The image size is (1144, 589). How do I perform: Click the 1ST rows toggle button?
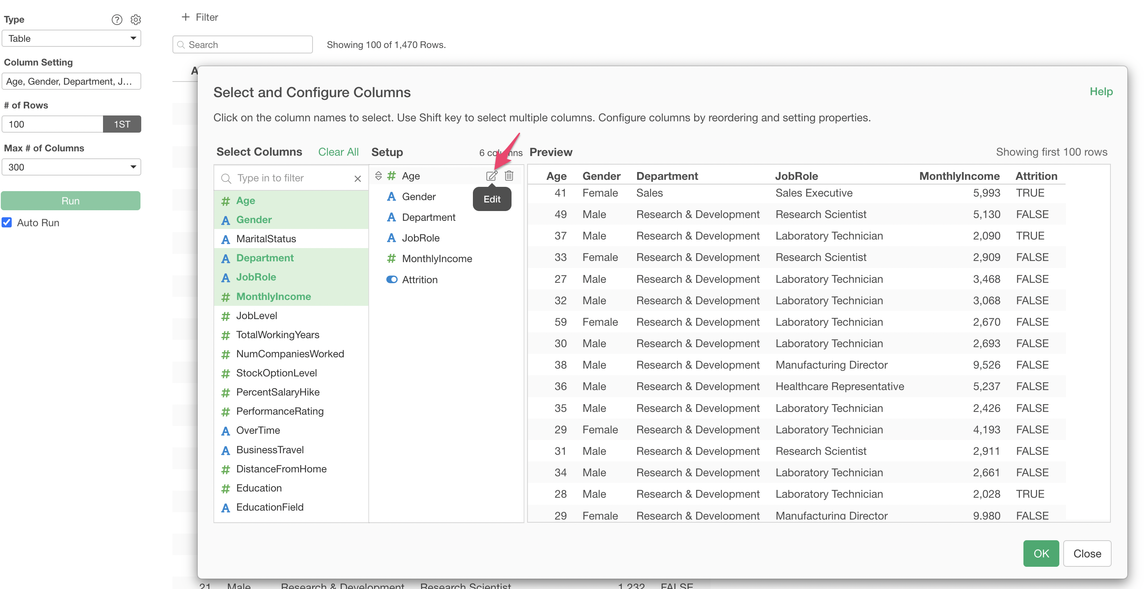click(x=122, y=124)
